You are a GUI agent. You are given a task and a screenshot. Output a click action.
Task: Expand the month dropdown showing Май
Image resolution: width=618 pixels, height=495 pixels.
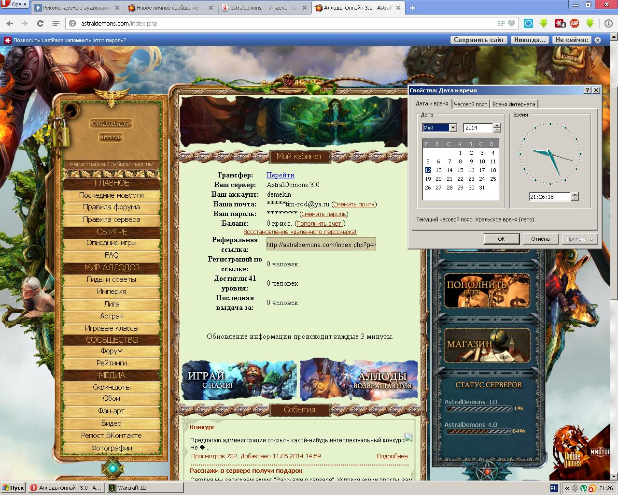(453, 128)
